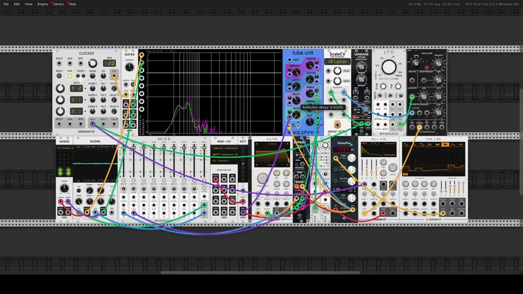Click the Mode knob on ScaleCV
The width and height of the screenshot is (523, 294).
337,81
